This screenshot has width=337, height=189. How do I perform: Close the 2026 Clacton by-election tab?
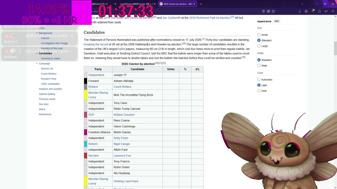tap(195, 4)
